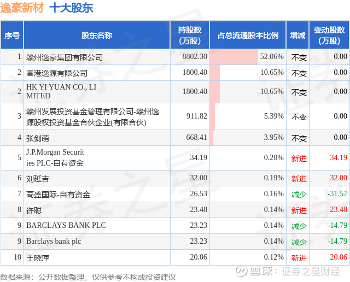
Task: Click the red 34.19 change value
Action: tap(339, 157)
